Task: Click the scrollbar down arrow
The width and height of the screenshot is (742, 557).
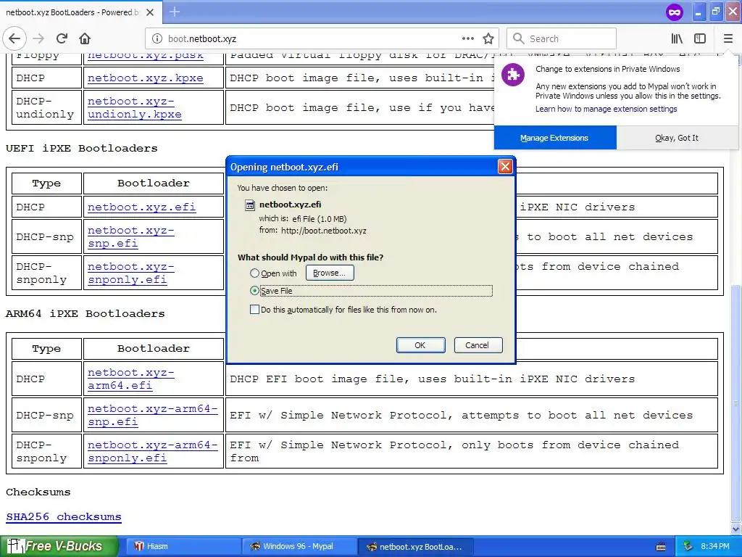Action: coord(736,529)
